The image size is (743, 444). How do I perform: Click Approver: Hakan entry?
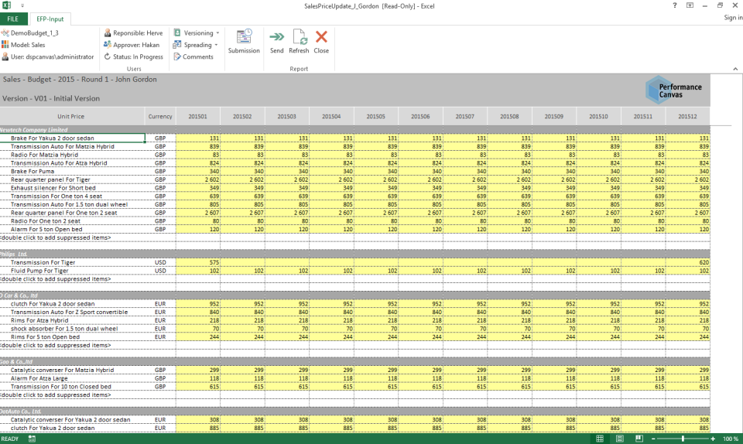pyautogui.click(x=132, y=45)
